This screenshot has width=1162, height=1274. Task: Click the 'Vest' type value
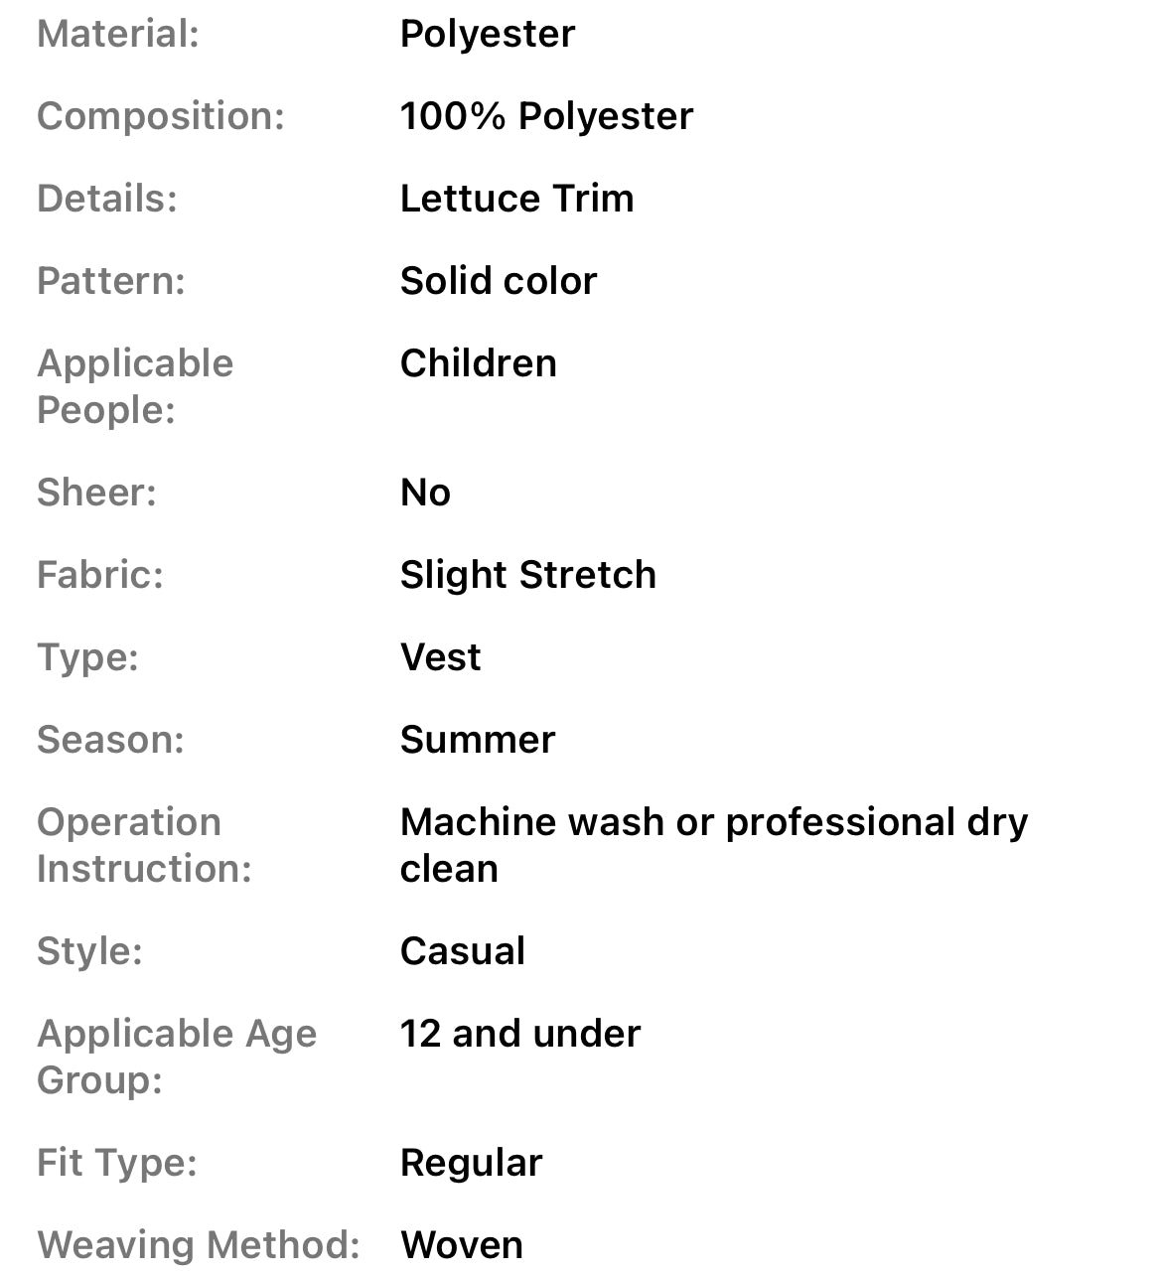(440, 657)
